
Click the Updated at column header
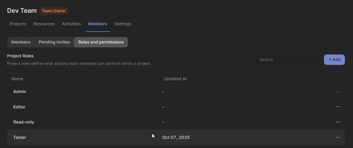[x=175, y=79]
